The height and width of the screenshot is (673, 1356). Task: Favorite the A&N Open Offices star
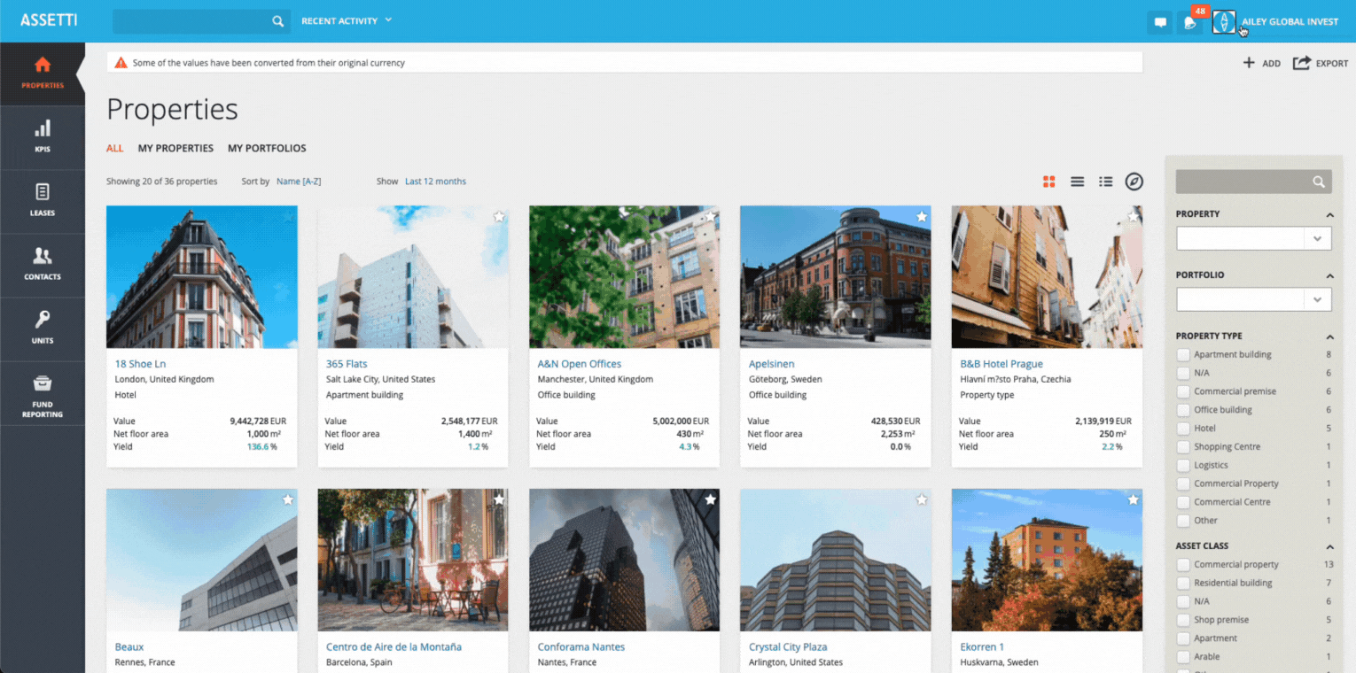(x=710, y=216)
